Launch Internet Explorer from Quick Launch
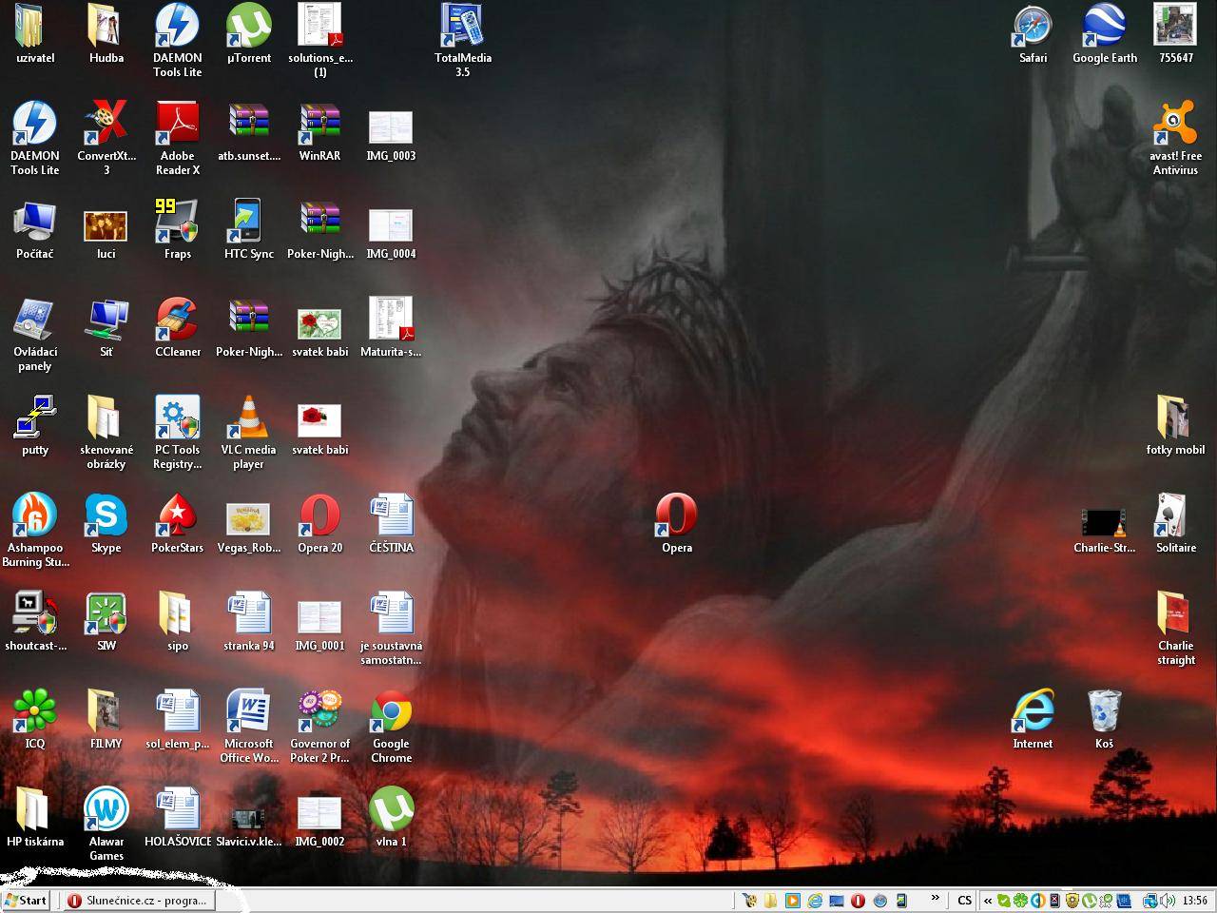The width and height of the screenshot is (1217, 913). pyautogui.click(x=814, y=901)
